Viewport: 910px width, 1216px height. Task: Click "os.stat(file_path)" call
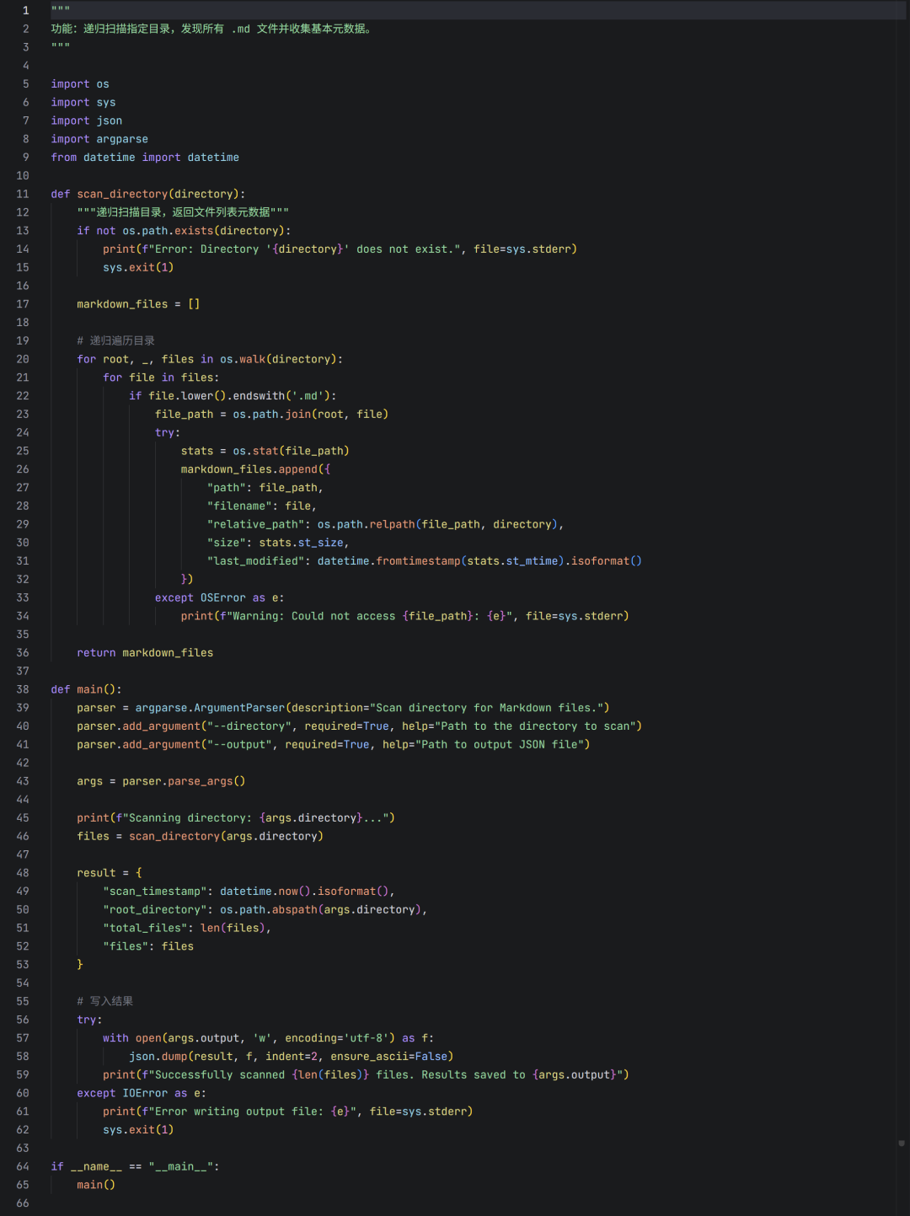pyautogui.click(x=292, y=452)
